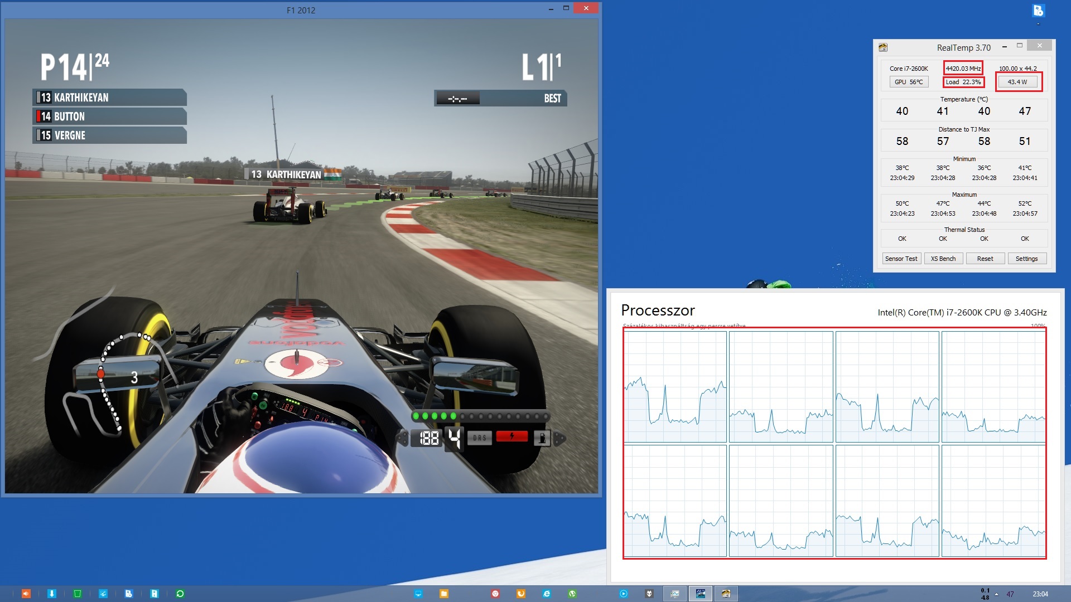1071x602 pixels.
Task: Click the bottom-right CPU core usage graph
Action: (x=993, y=501)
